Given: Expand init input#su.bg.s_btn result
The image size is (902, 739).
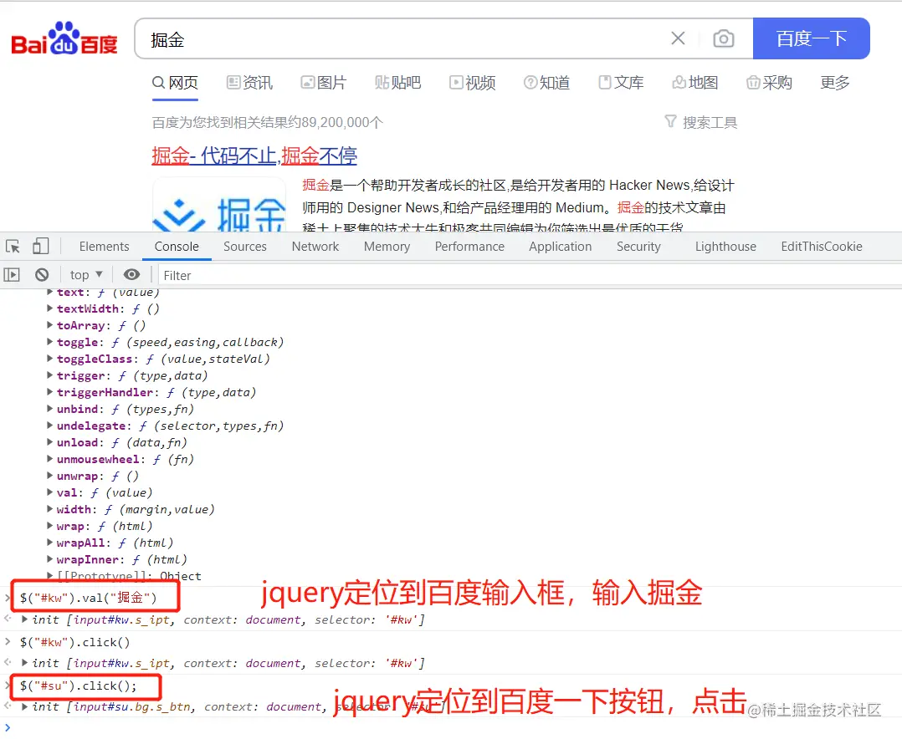Looking at the screenshot, I should click(x=25, y=706).
